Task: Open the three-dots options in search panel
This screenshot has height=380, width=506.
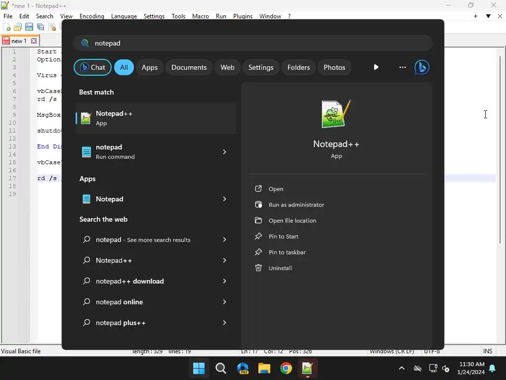Action: coord(402,67)
